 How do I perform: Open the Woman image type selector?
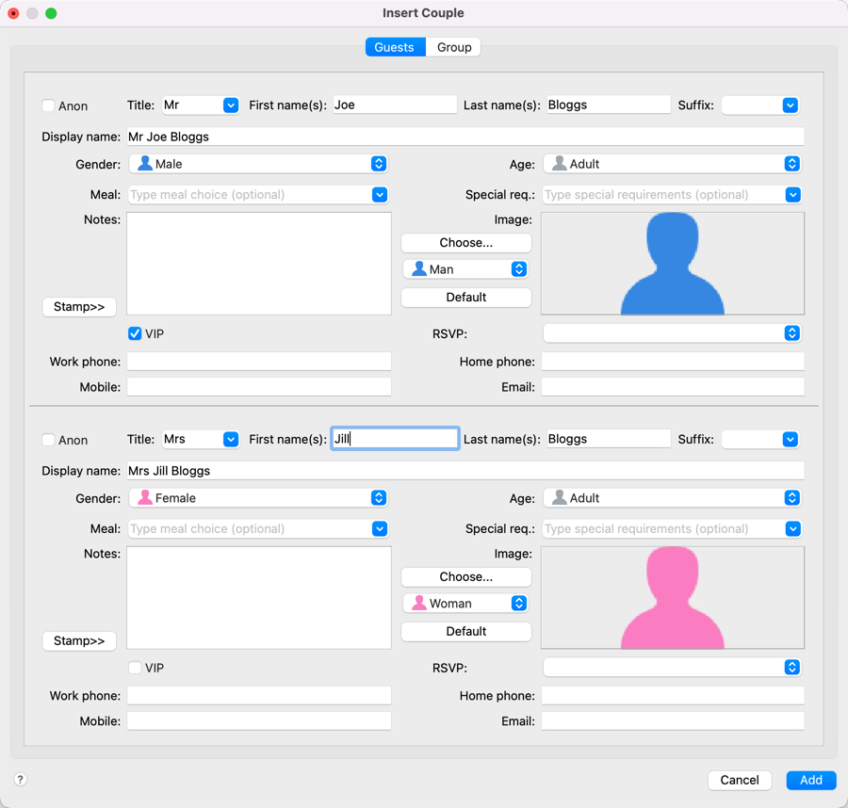pos(465,604)
